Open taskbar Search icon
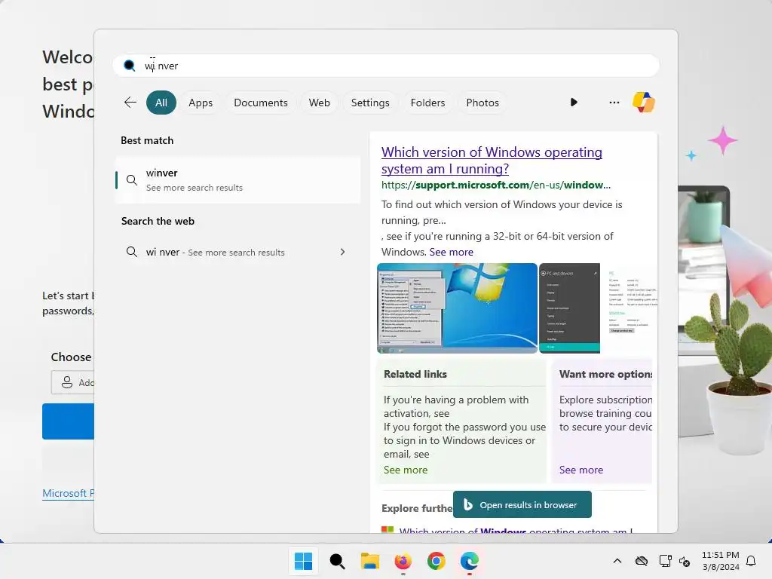The image size is (772, 579). click(x=337, y=561)
